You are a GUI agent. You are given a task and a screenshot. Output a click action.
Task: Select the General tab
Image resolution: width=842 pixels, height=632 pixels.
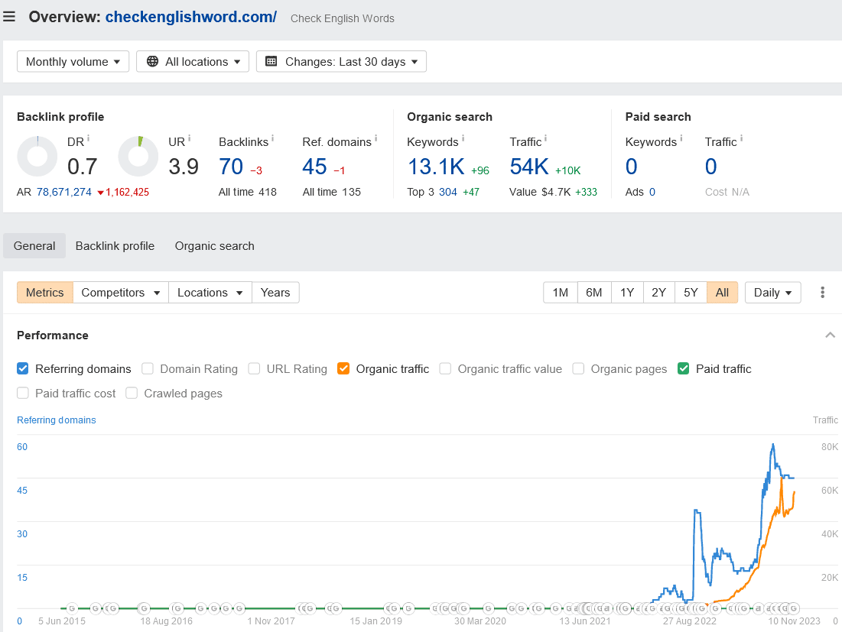click(34, 246)
